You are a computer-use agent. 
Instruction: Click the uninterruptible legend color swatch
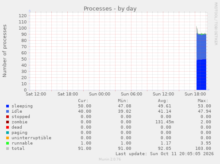pos(8,138)
